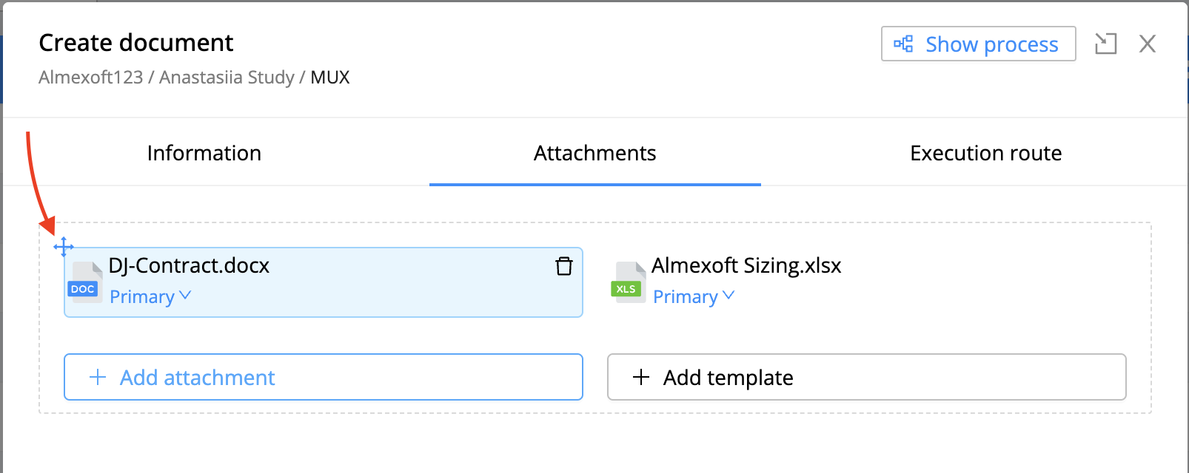
Task: Switch to the Information tab
Action: [204, 153]
